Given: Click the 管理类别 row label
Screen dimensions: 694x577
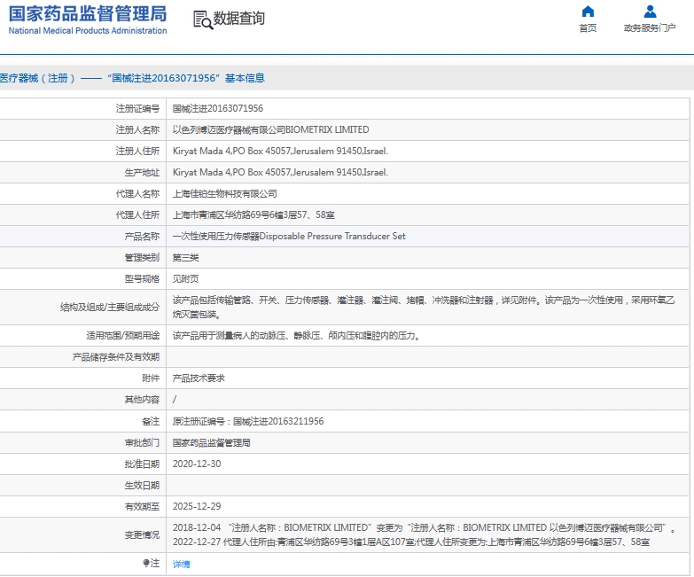Looking at the screenshot, I should tap(142, 258).
